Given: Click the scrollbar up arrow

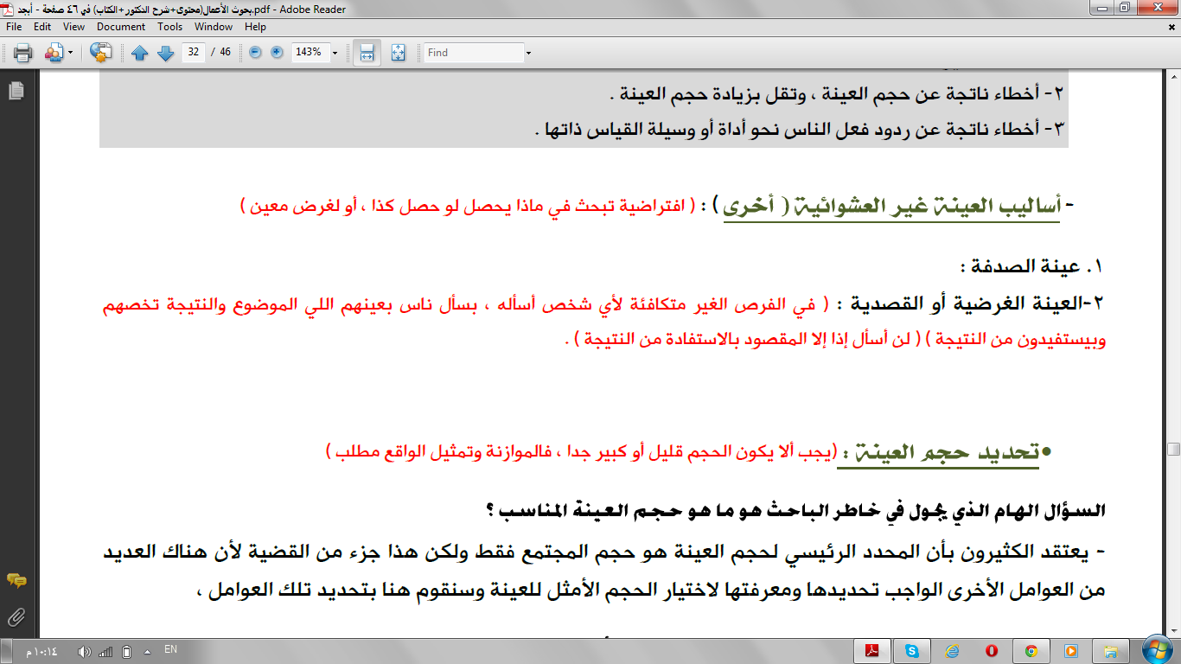Looking at the screenshot, I should (x=1173, y=74).
